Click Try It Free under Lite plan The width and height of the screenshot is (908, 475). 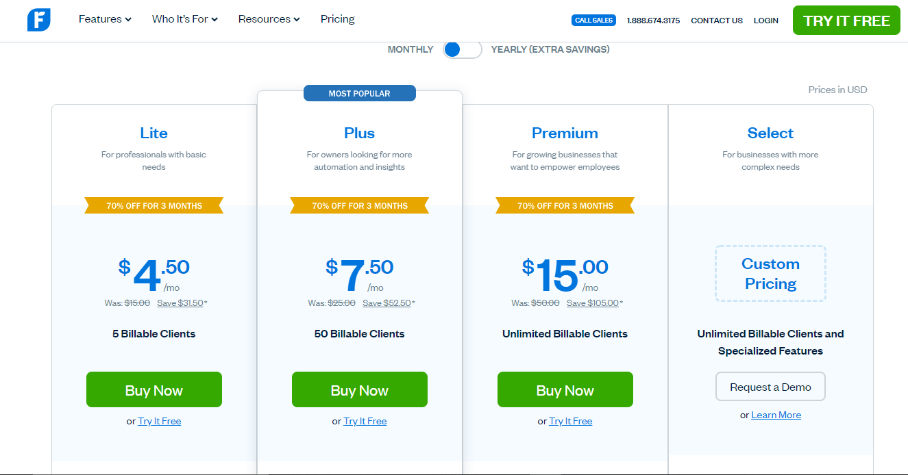(160, 421)
